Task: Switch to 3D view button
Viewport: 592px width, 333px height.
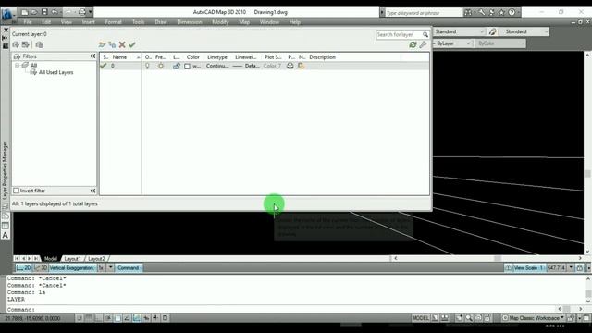Action: (x=41, y=268)
